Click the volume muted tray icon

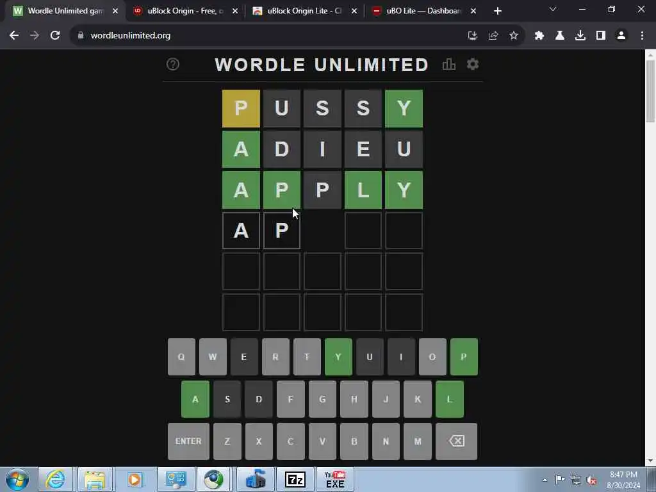(591, 480)
